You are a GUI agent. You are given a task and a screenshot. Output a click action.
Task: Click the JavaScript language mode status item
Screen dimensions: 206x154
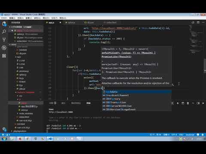190,135
